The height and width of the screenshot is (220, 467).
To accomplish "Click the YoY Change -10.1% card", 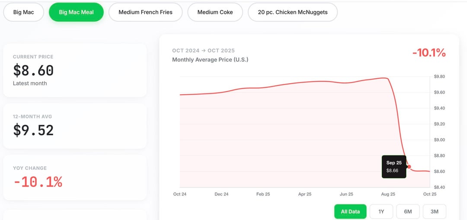I will point(75,178).
